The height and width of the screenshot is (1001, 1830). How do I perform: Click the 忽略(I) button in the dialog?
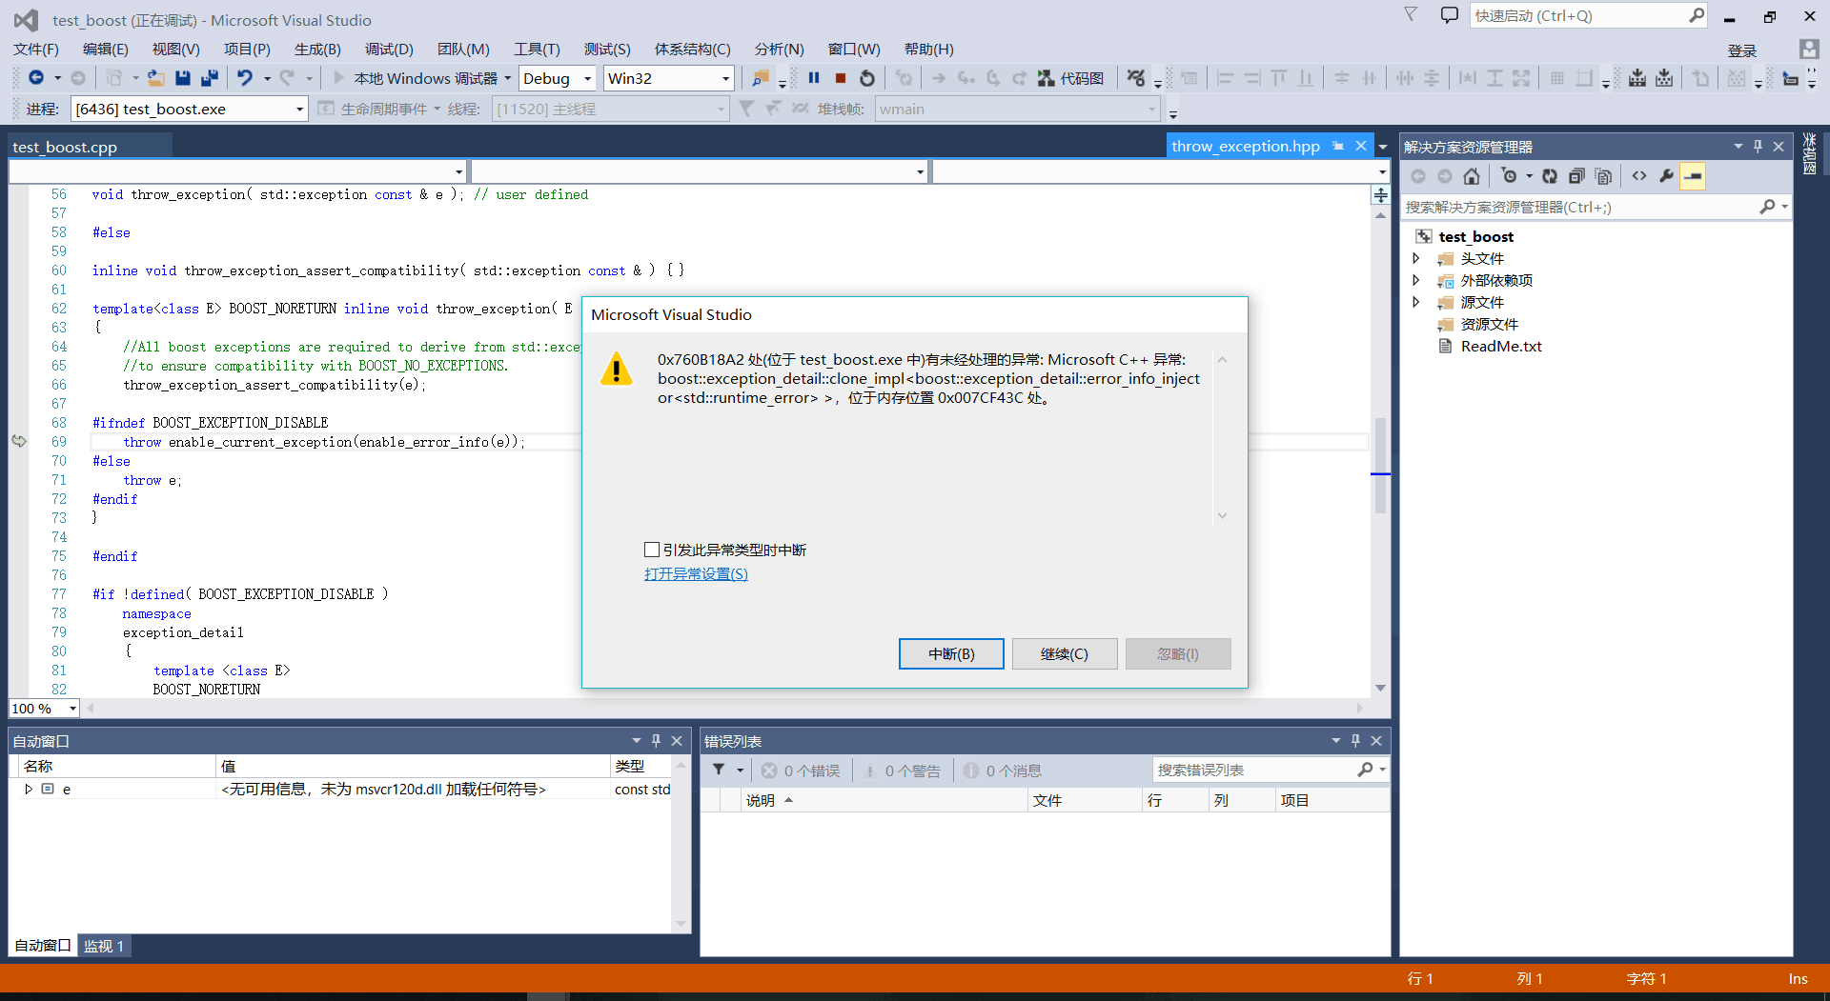[x=1178, y=654]
